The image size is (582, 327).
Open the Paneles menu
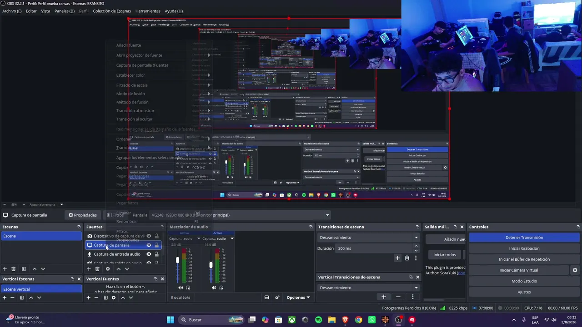pyautogui.click(x=65, y=11)
